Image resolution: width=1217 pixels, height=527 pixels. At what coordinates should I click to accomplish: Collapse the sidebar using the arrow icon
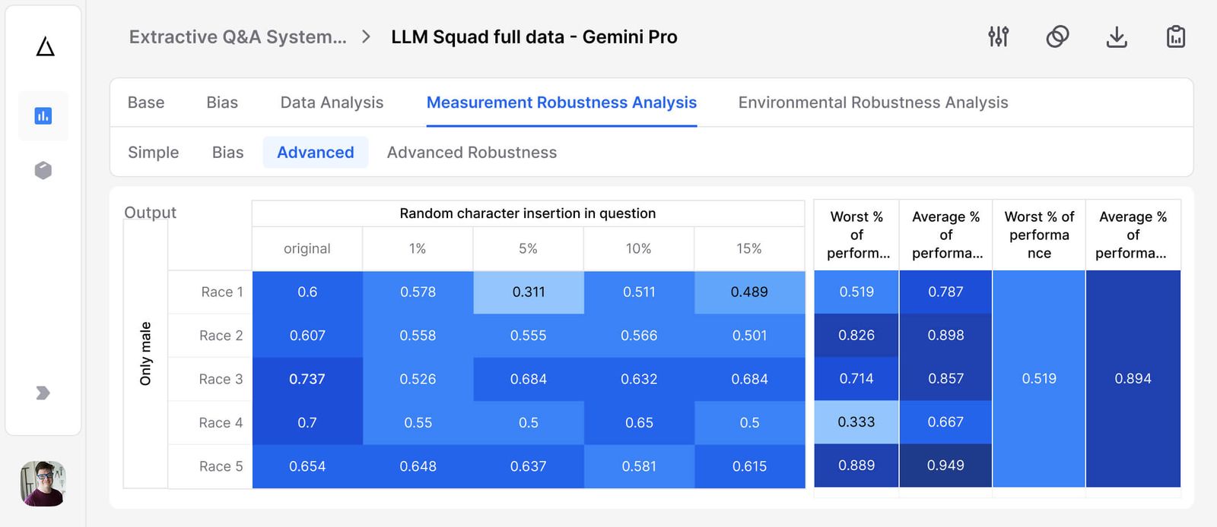coord(43,393)
